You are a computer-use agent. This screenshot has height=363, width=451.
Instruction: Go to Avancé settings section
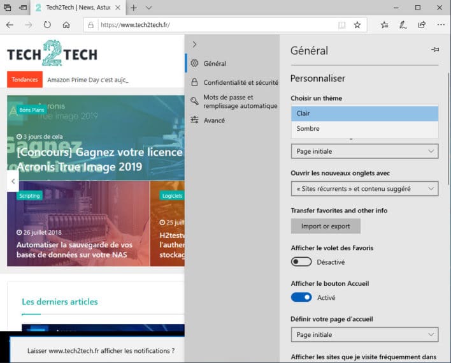pyautogui.click(x=214, y=120)
